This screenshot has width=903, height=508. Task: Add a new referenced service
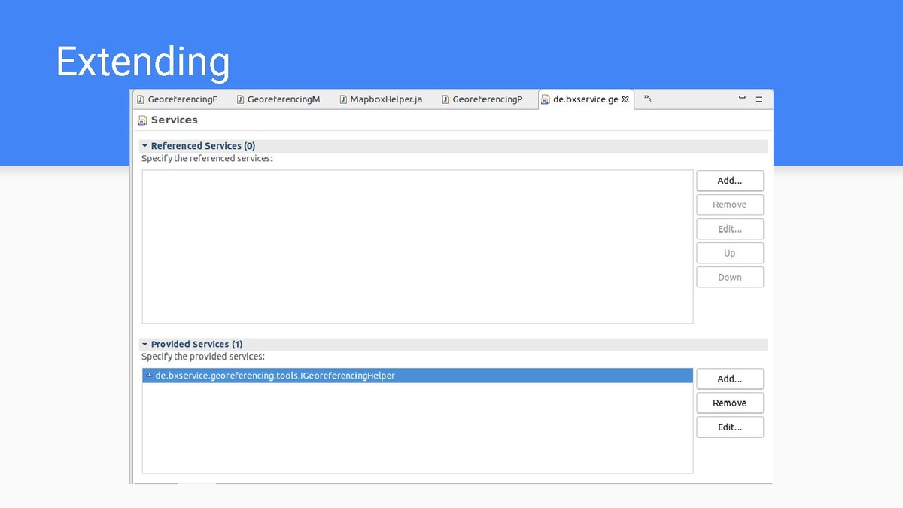pyautogui.click(x=729, y=181)
